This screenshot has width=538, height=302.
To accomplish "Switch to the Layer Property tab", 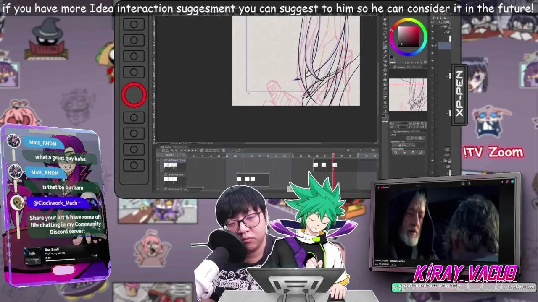I will click(x=402, y=131).
